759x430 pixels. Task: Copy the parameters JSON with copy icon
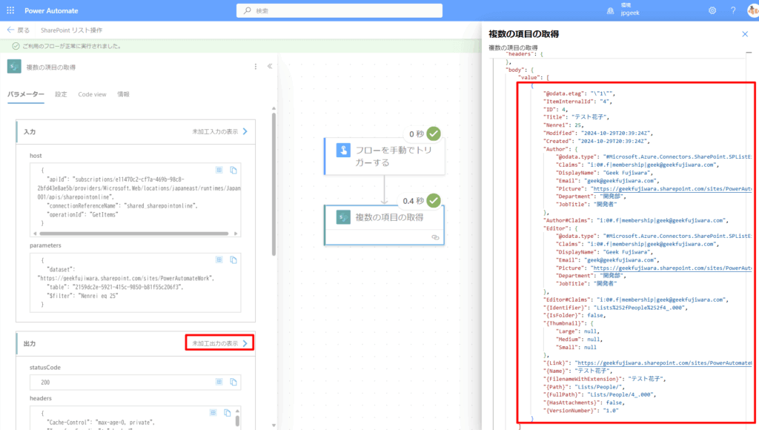click(x=233, y=260)
